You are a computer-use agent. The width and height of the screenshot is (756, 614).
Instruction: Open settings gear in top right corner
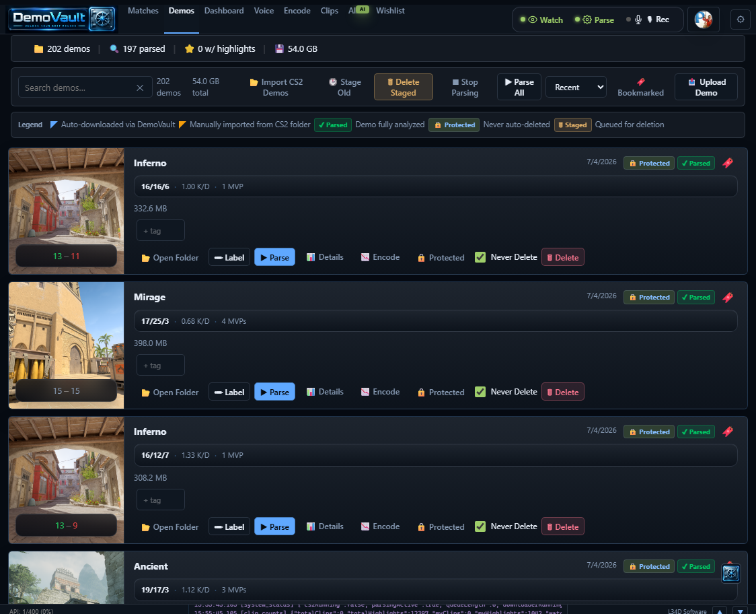click(741, 20)
